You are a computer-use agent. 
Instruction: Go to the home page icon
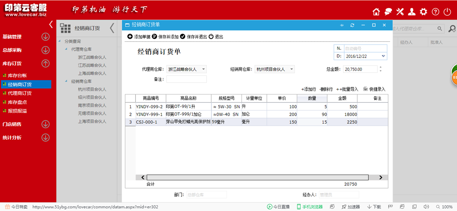tap(377, 12)
